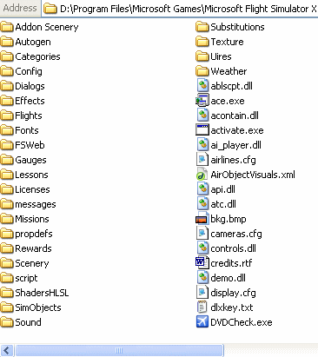Click the credits.rtf Word document icon

point(202,263)
